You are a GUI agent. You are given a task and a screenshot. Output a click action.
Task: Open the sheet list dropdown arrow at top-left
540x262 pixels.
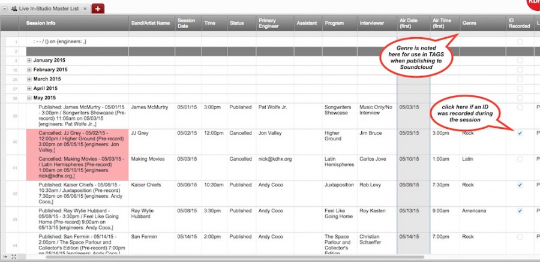tap(5, 8)
